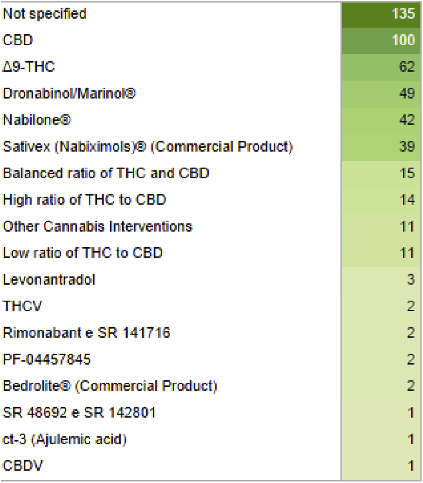Select the dark green cell showing 135
Viewport: 423px width, 483px height.
[x=381, y=14]
